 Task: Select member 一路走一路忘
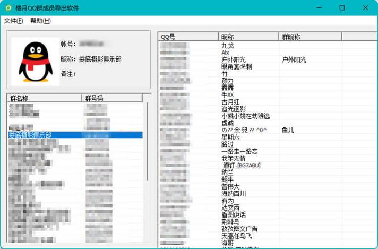point(239,151)
